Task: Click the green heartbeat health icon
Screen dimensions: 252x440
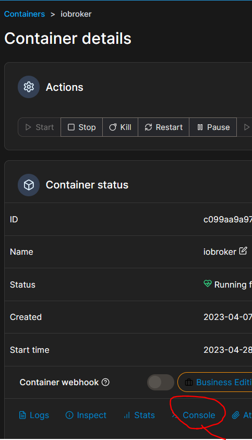Action: [208, 284]
